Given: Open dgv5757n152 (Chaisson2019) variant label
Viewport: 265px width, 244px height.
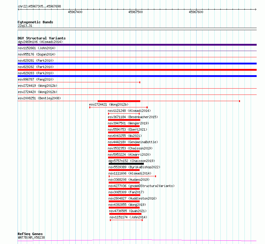Looking at the screenshot, I should tap(132, 161).
